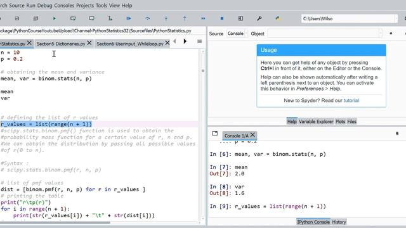
Task: Click the debugger Step return icon
Action: [185, 18]
